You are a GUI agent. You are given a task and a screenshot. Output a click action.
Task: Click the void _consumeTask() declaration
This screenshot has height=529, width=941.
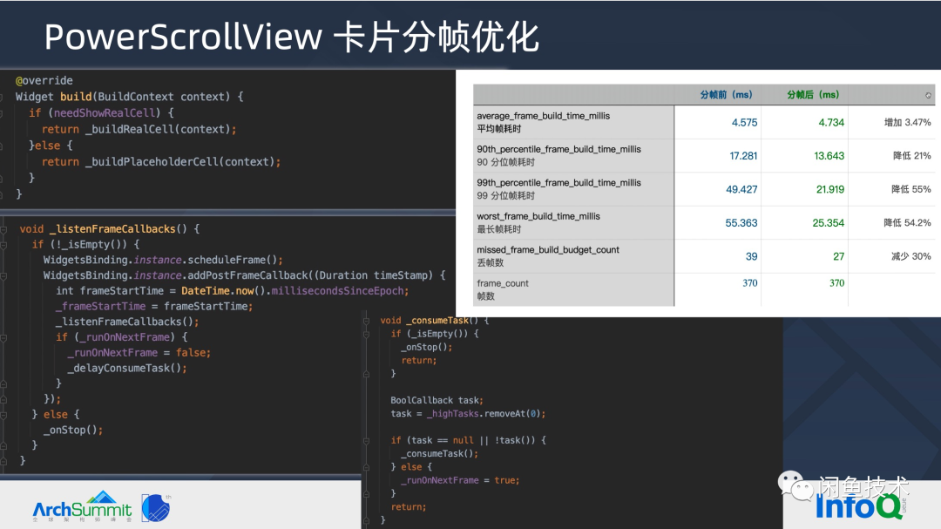(435, 321)
